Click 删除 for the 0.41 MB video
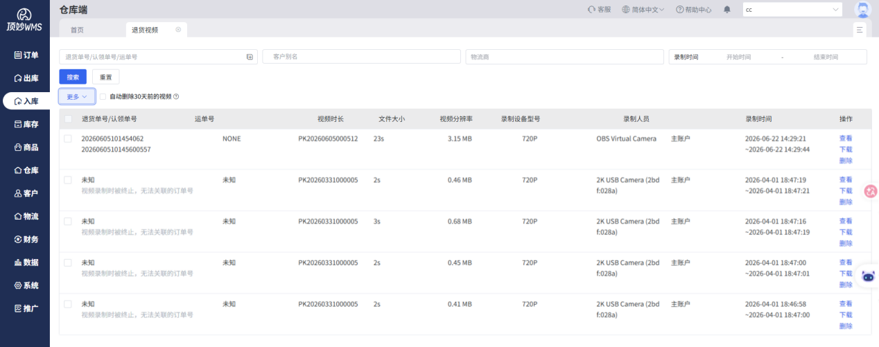The image size is (879, 347). [x=846, y=326]
